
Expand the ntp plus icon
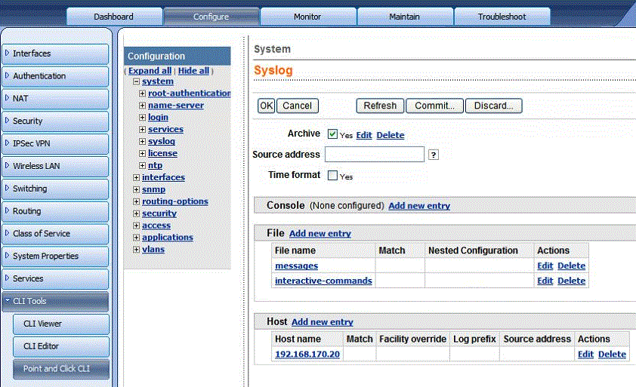coord(142,165)
